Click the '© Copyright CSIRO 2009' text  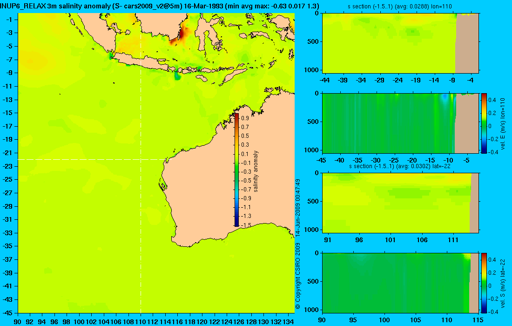click(298, 276)
